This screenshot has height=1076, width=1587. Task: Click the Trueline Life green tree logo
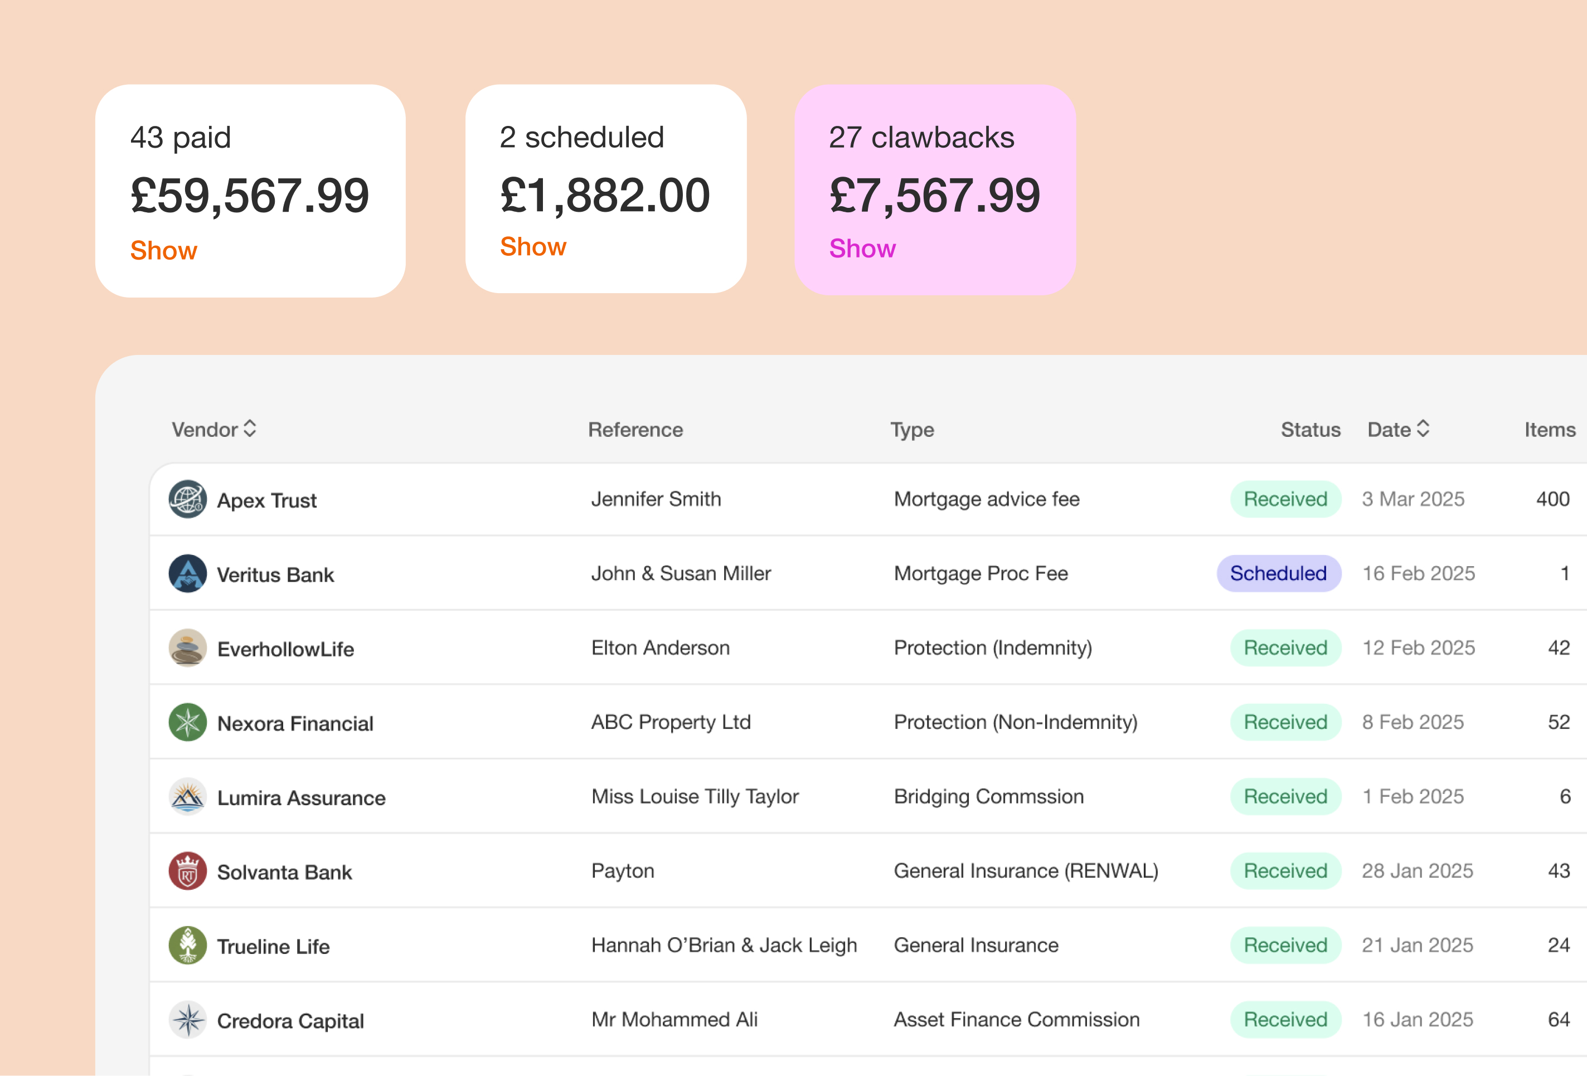click(x=187, y=946)
